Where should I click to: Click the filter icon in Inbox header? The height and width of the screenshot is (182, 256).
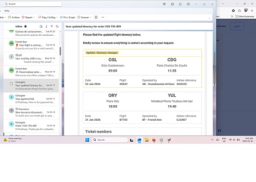point(52,26)
